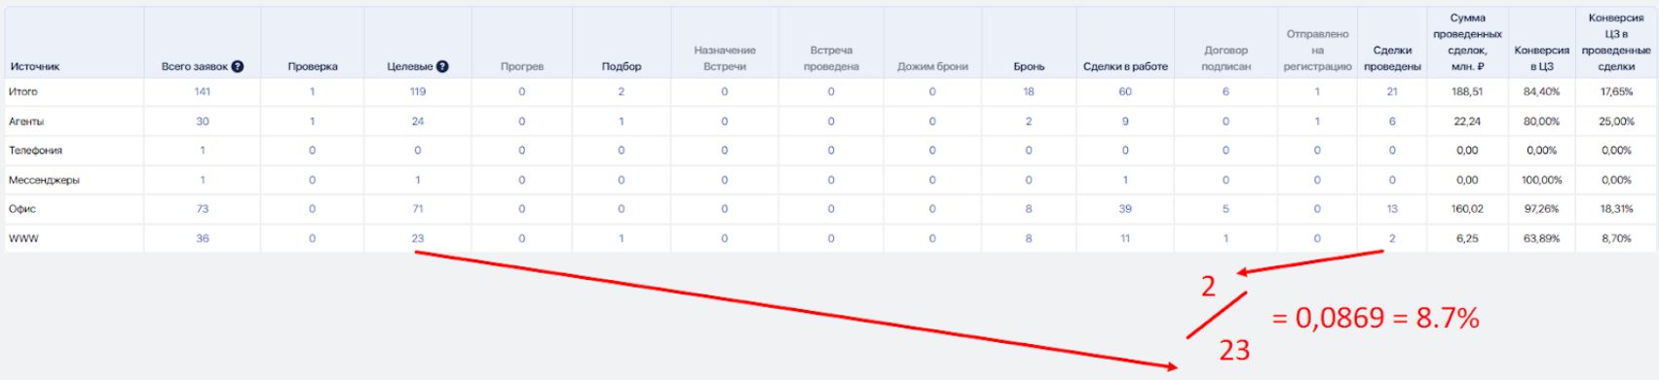Image resolution: width=1659 pixels, height=380 pixels.
Task: Open the 119 target leads value in Итого row
Action: tap(418, 92)
